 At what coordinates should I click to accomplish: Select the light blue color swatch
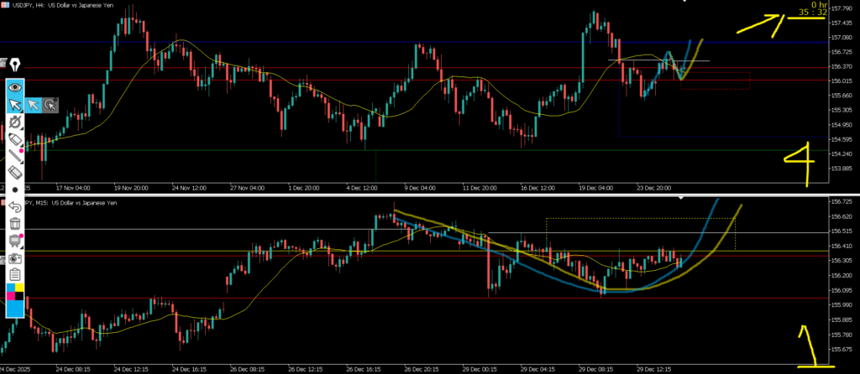tap(14, 309)
